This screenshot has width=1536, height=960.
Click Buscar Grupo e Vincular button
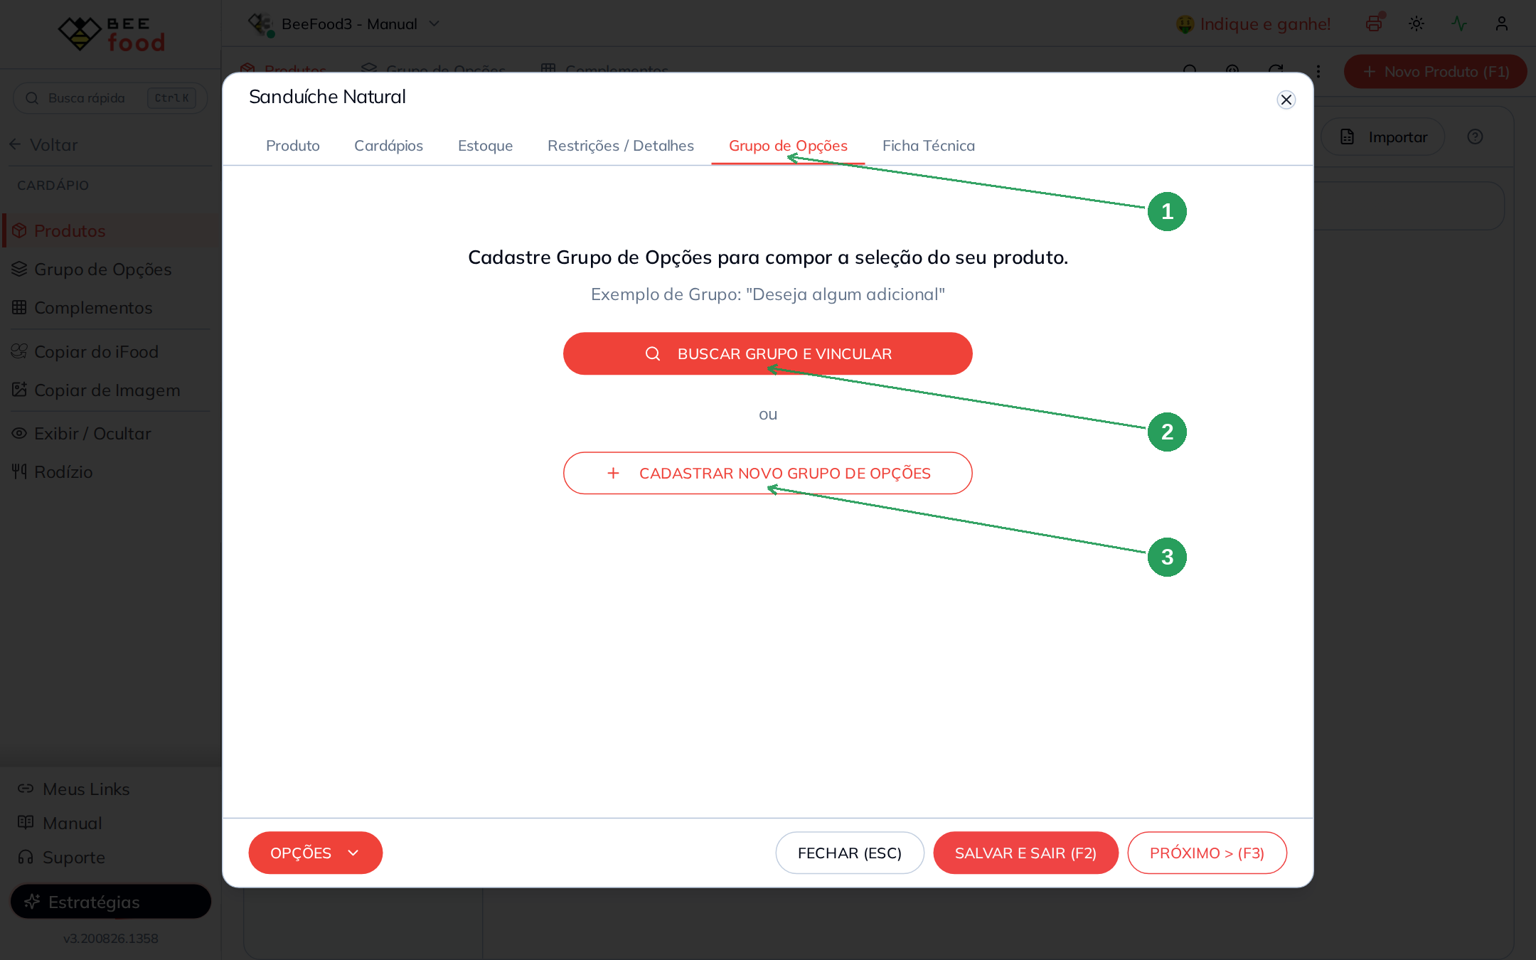768,353
